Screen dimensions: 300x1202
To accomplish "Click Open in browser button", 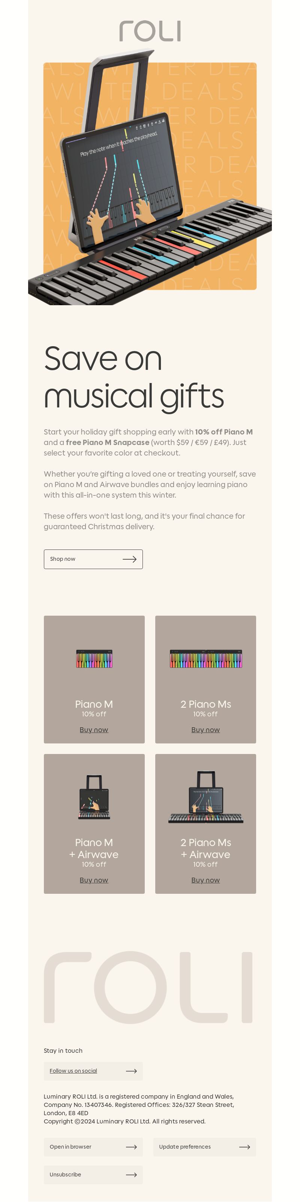I will 93,1146.
